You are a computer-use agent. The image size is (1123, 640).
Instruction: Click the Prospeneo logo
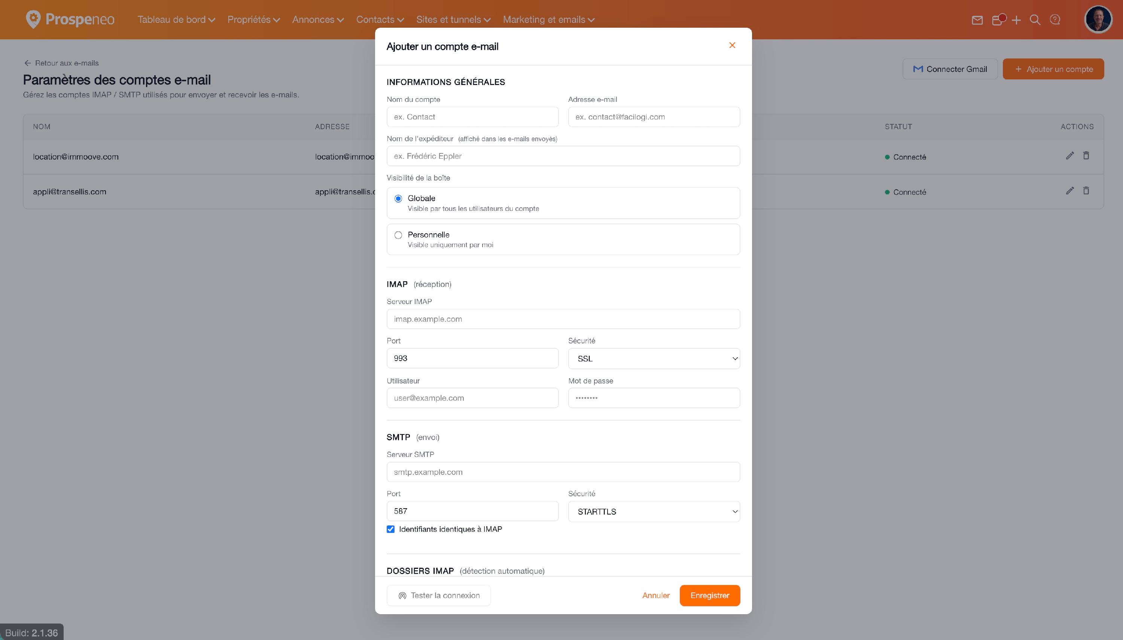70,19
